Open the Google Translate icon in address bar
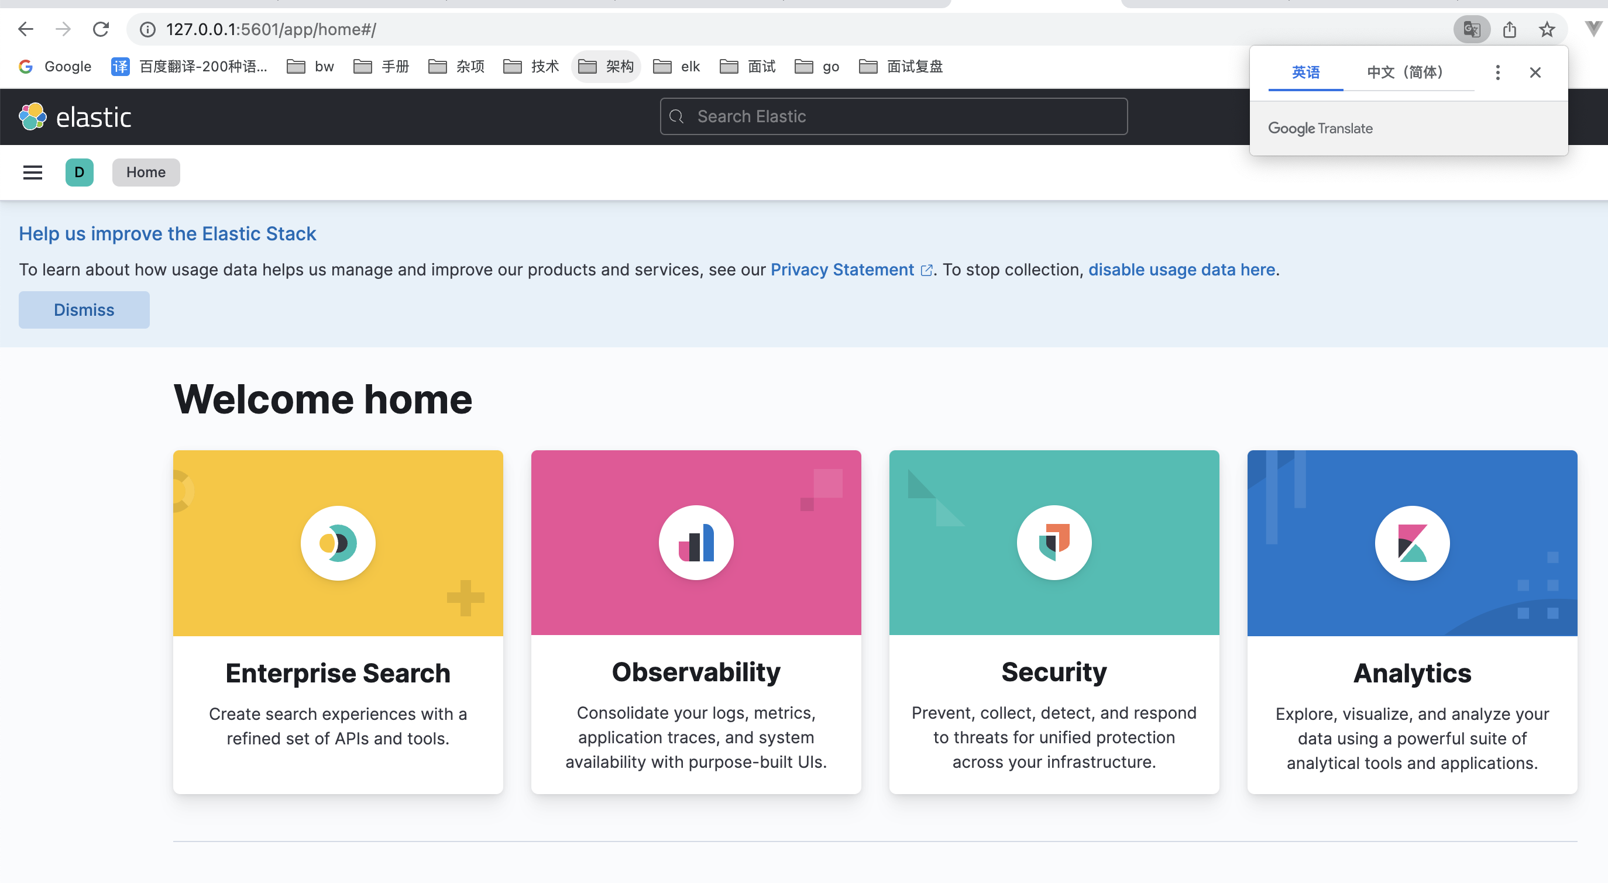The width and height of the screenshot is (1608, 883). point(1471,29)
